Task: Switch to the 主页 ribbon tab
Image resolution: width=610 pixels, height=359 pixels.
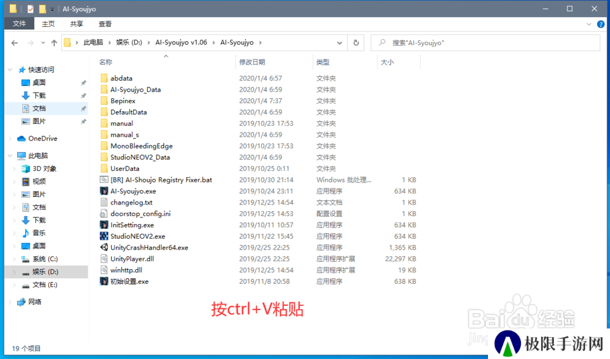Action: 48,24
